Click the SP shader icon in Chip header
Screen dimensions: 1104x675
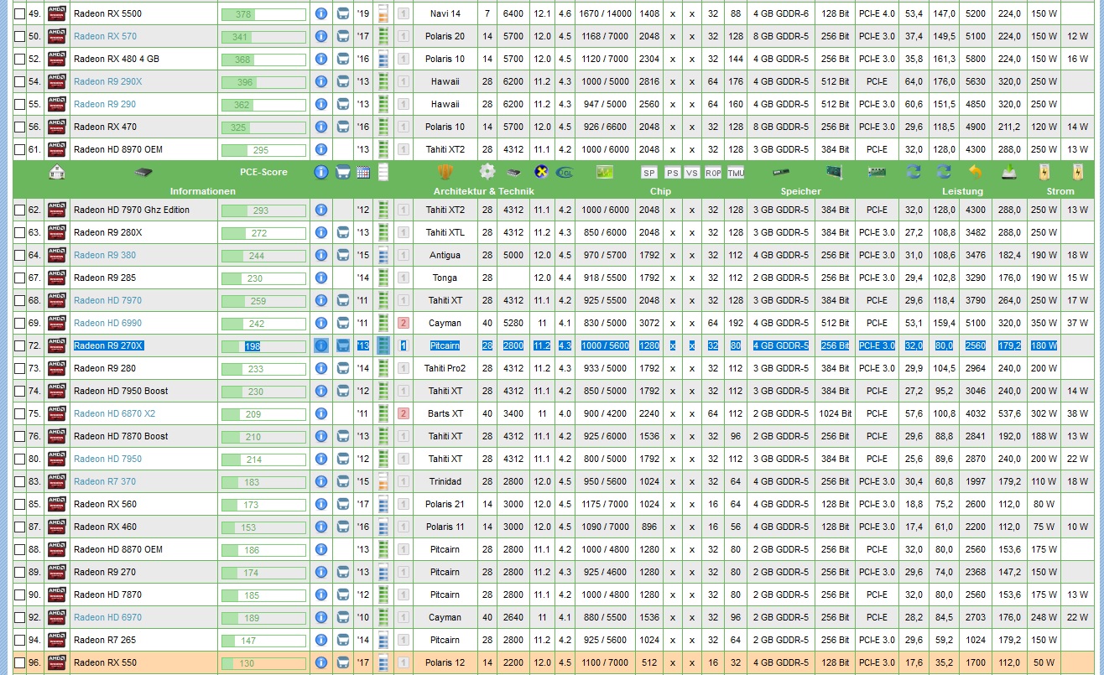click(x=648, y=173)
